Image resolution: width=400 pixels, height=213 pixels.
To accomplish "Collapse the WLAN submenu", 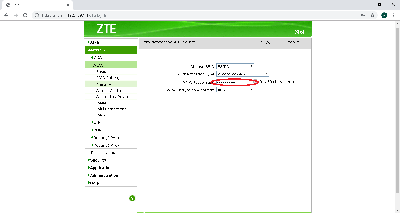I will click(x=111, y=65).
